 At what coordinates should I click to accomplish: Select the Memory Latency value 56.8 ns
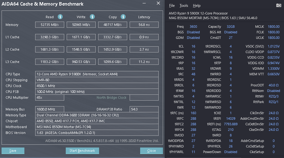(x=144, y=25)
